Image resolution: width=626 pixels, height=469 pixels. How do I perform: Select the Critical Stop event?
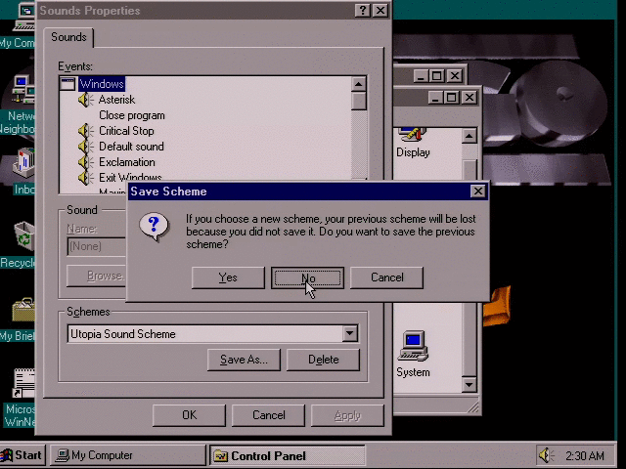(126, 131)
